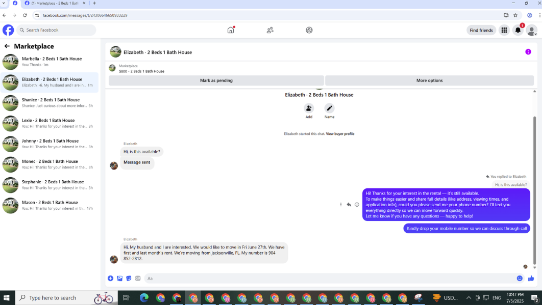Image resolution: width=542 pixels, height=305 pixels.
Task: Open View buyer profile link
Action: (340, 134)
